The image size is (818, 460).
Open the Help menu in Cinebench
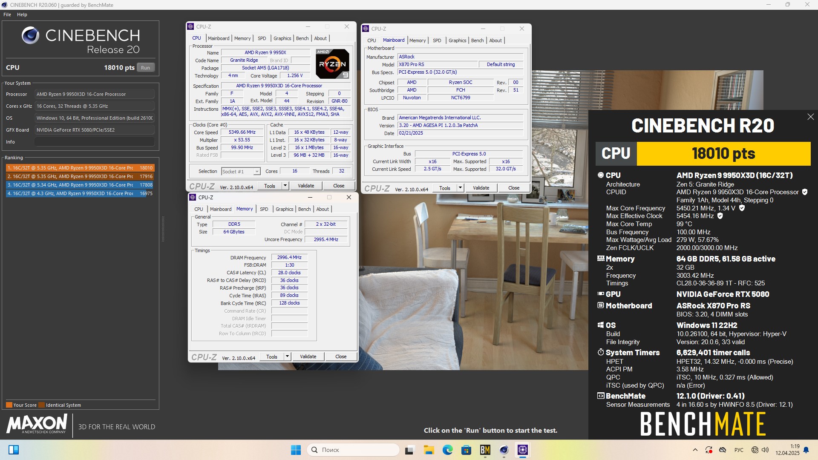(22, 14)
